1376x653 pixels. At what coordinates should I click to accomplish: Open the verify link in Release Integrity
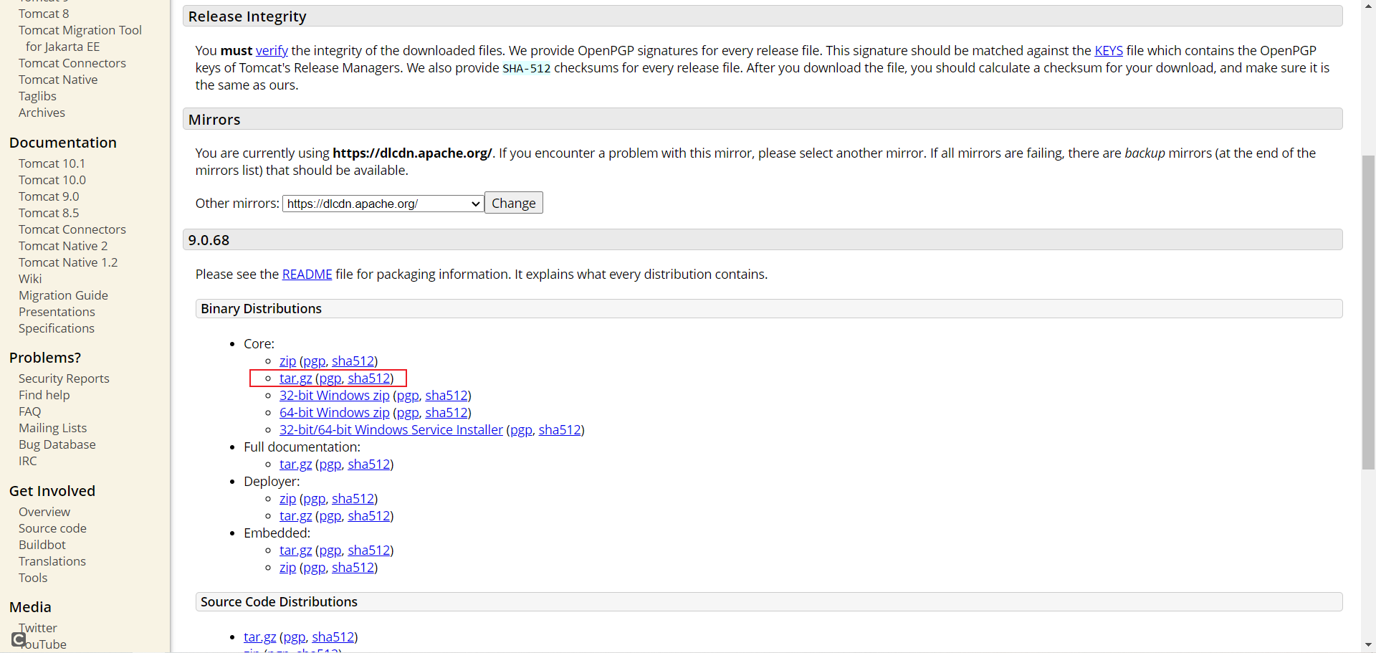[272, 50]
